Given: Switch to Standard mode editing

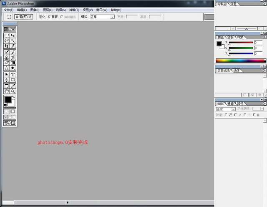Looking at the screenshot, I should (x=7, y=111).
